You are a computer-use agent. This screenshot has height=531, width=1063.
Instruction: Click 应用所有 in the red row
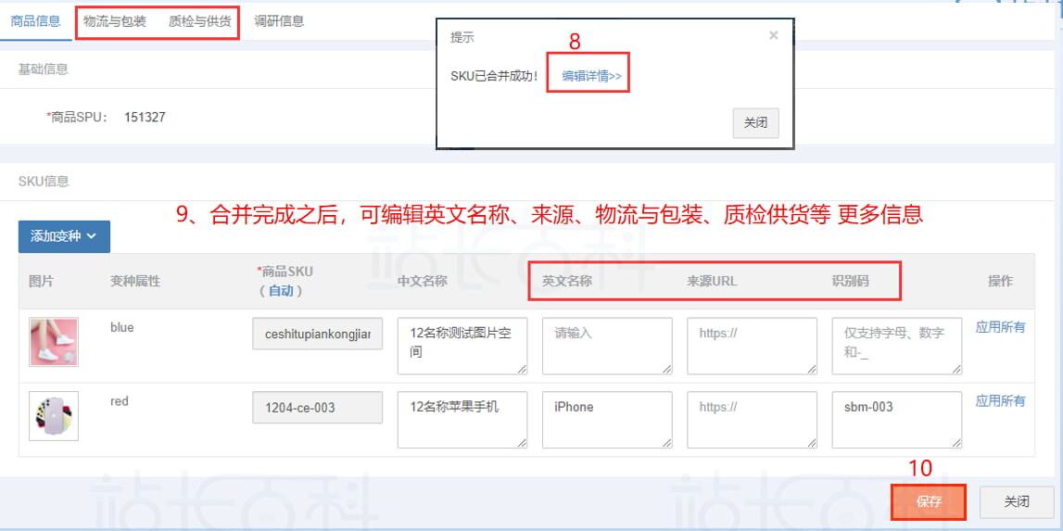click(x=1001, y=400)
